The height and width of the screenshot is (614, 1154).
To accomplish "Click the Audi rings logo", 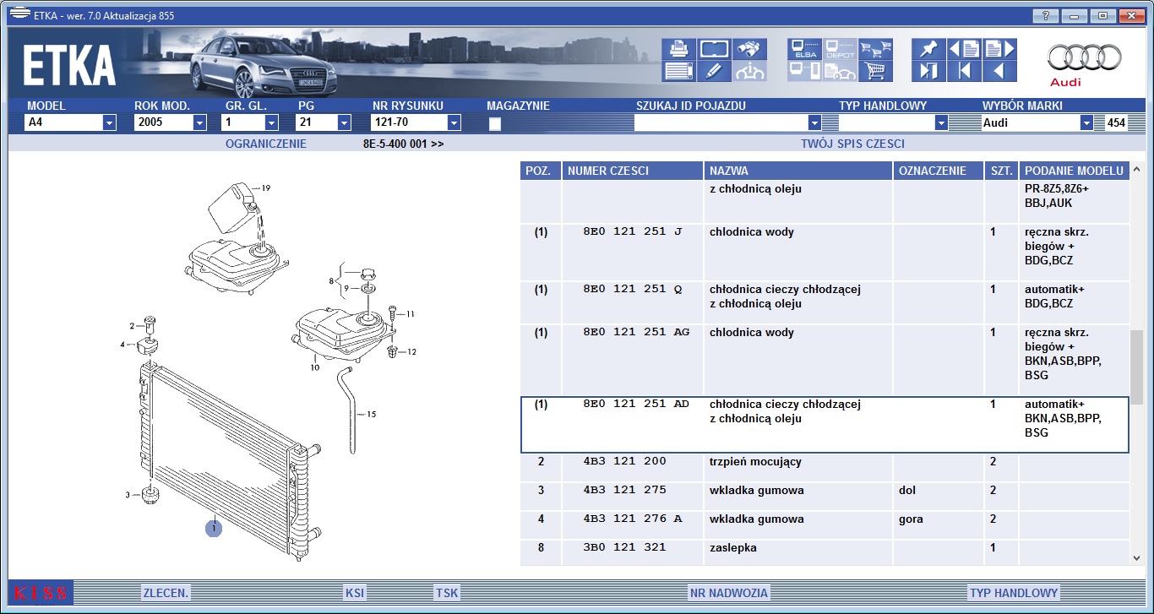I will pos(1084,59).
